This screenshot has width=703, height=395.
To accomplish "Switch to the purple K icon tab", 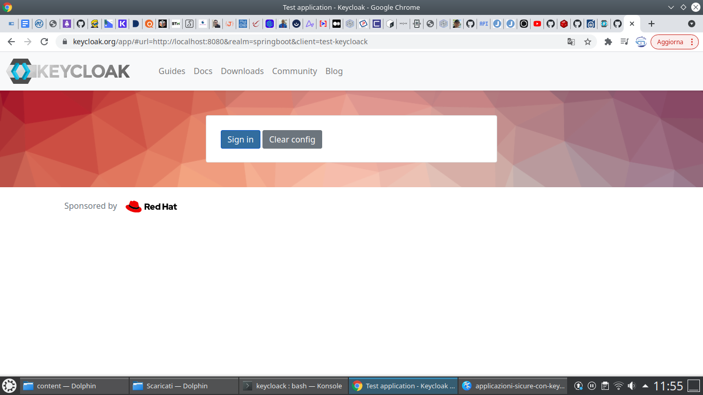I will tap(122, 24).
